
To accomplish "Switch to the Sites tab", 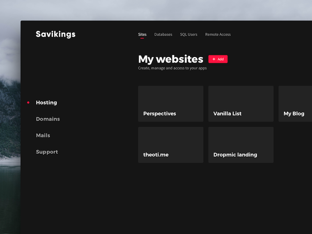I will pos(142,34).
